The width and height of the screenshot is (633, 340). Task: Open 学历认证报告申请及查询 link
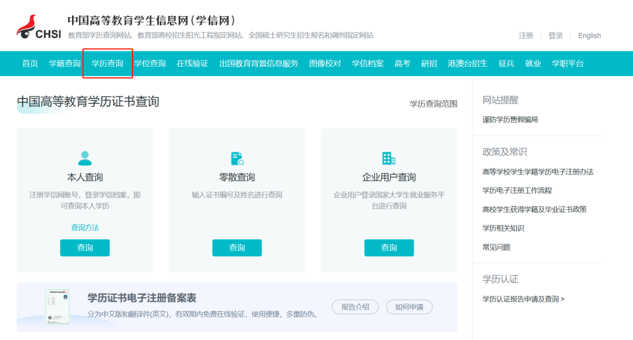(523, 299)
